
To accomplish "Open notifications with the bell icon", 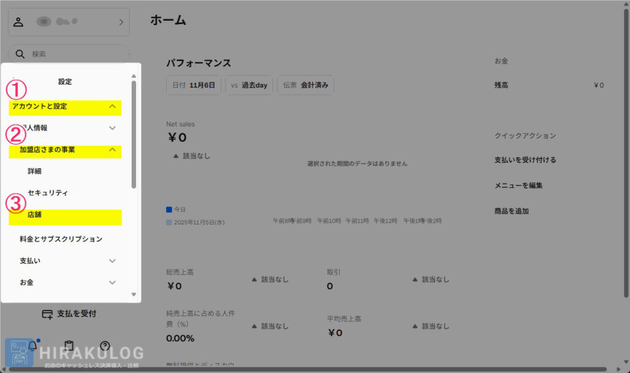I will click(x=33, y=346).
